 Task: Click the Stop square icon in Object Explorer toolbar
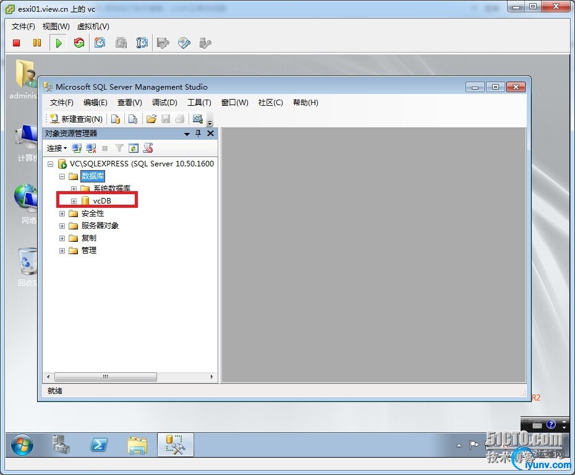[x=105, y=148]
